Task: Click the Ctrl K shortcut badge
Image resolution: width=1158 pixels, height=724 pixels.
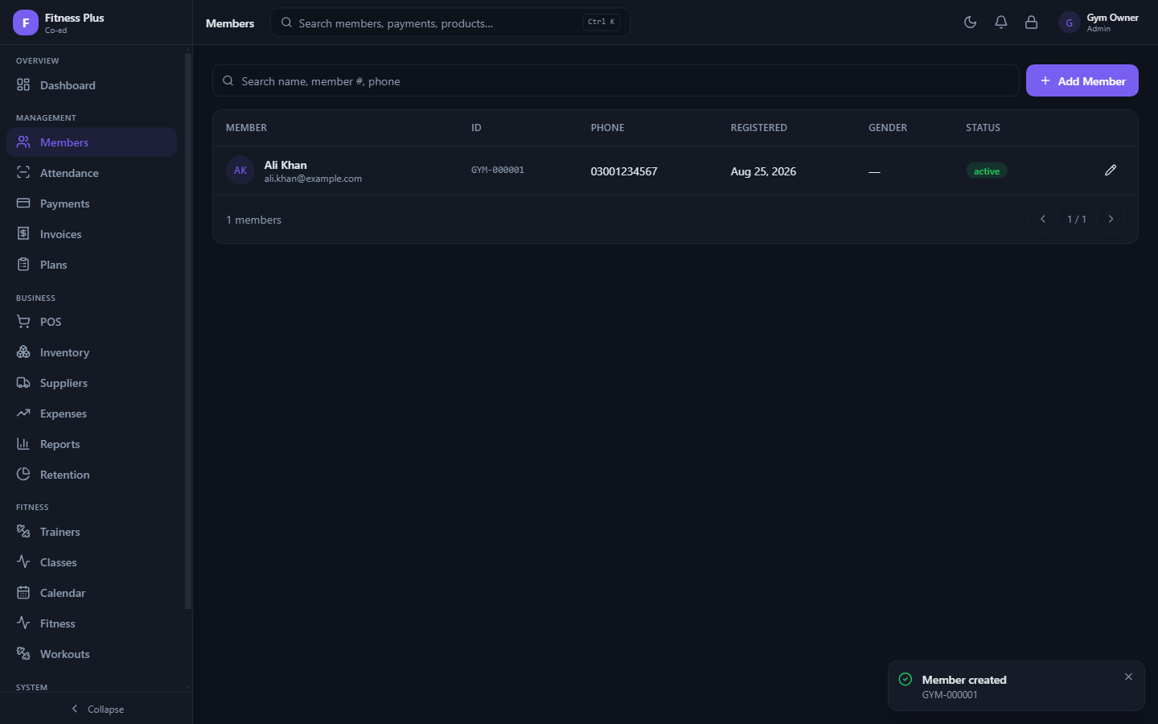Action: [601, 23]
